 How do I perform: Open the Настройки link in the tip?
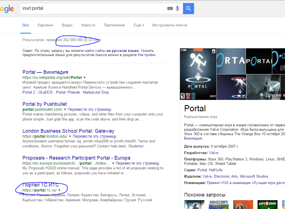[x=146, y=55]
